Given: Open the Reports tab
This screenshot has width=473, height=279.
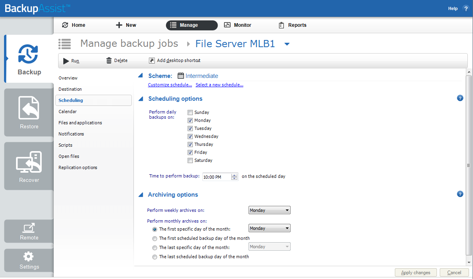Looking at the screenshot, I should coord(292,25).
